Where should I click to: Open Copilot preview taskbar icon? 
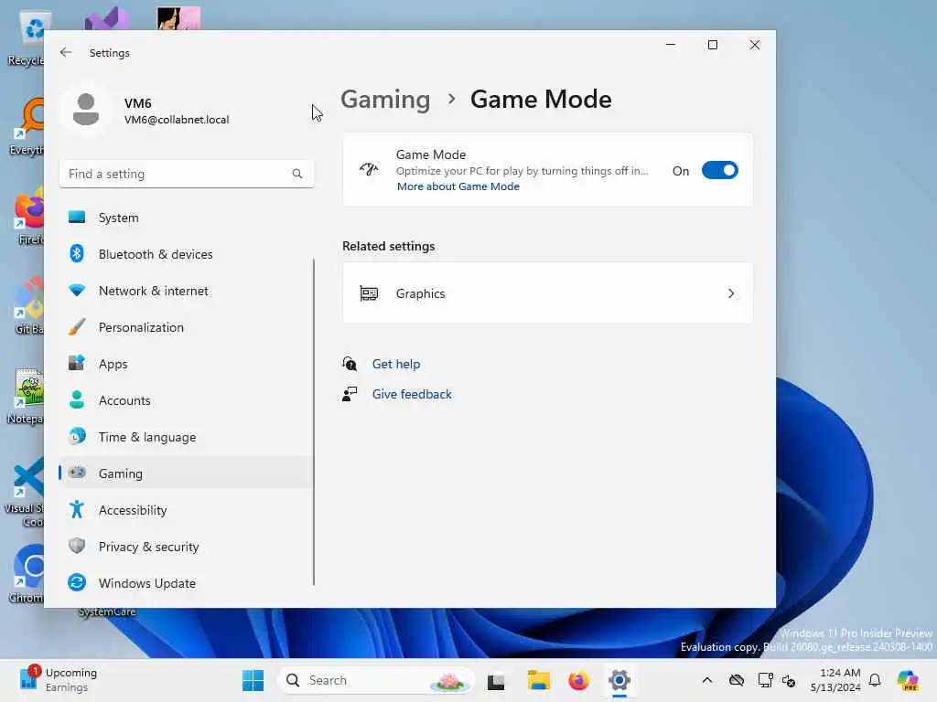point(908,680)
